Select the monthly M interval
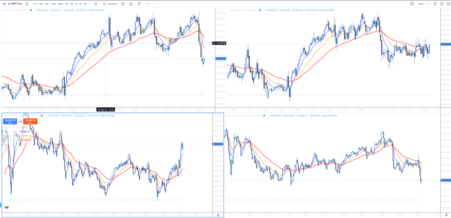Viewport: 451px width, 218px height. [85, 4]
